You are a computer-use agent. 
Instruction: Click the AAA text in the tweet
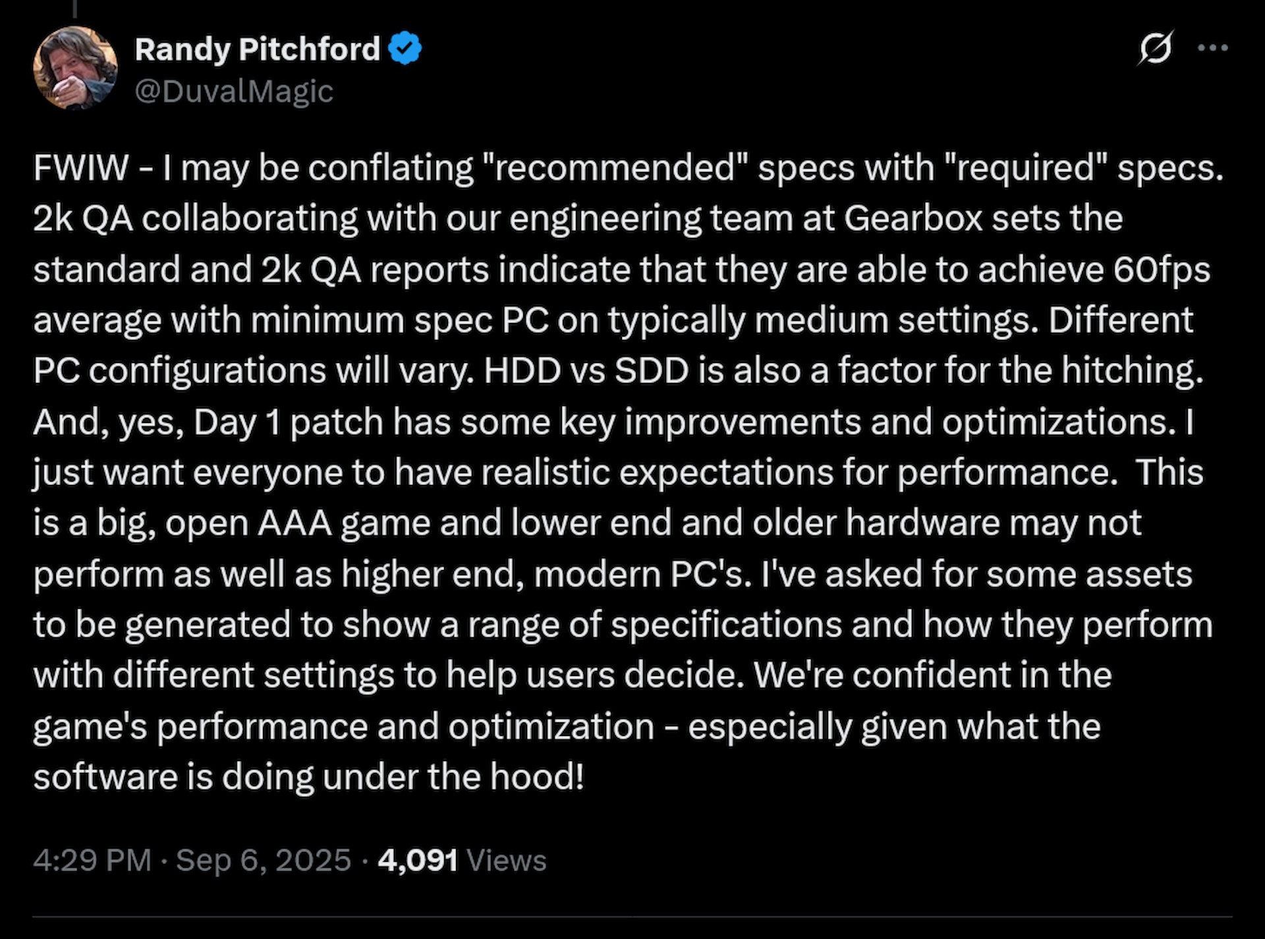click(295, 523)
